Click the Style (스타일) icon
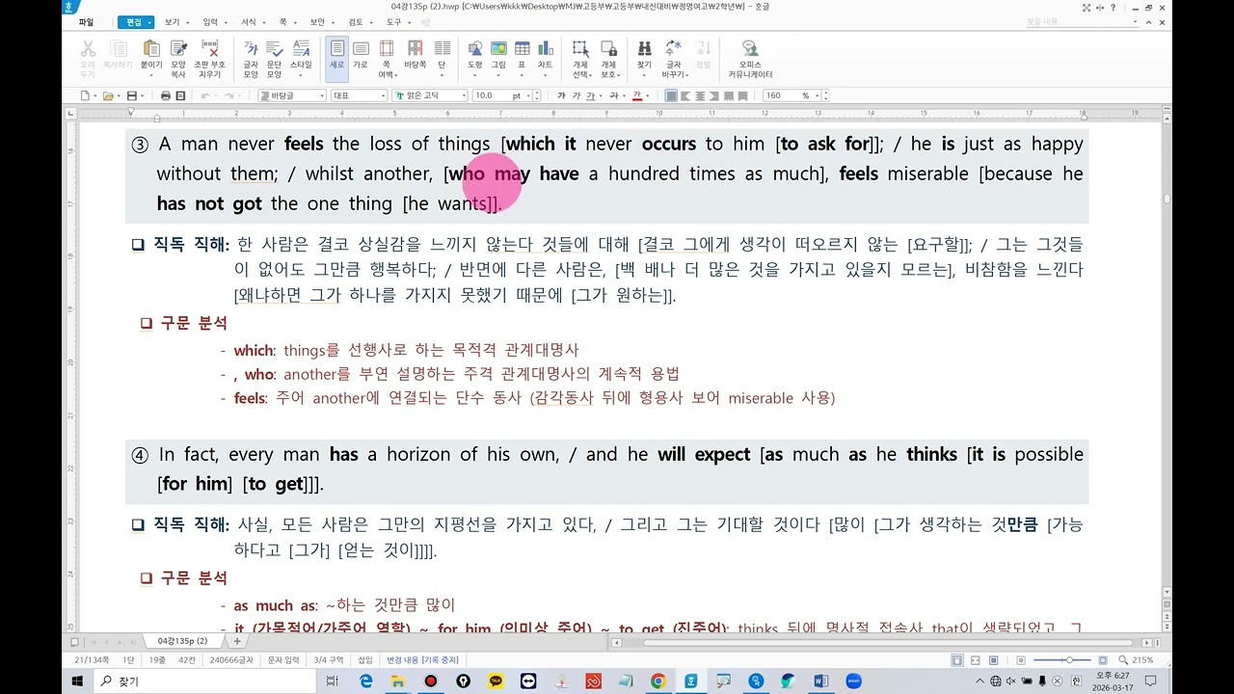1234x694 pixels. click(x=302, y=48)
